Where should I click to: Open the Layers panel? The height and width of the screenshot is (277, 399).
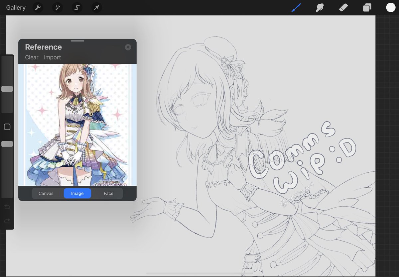click(x=367, y=8)
